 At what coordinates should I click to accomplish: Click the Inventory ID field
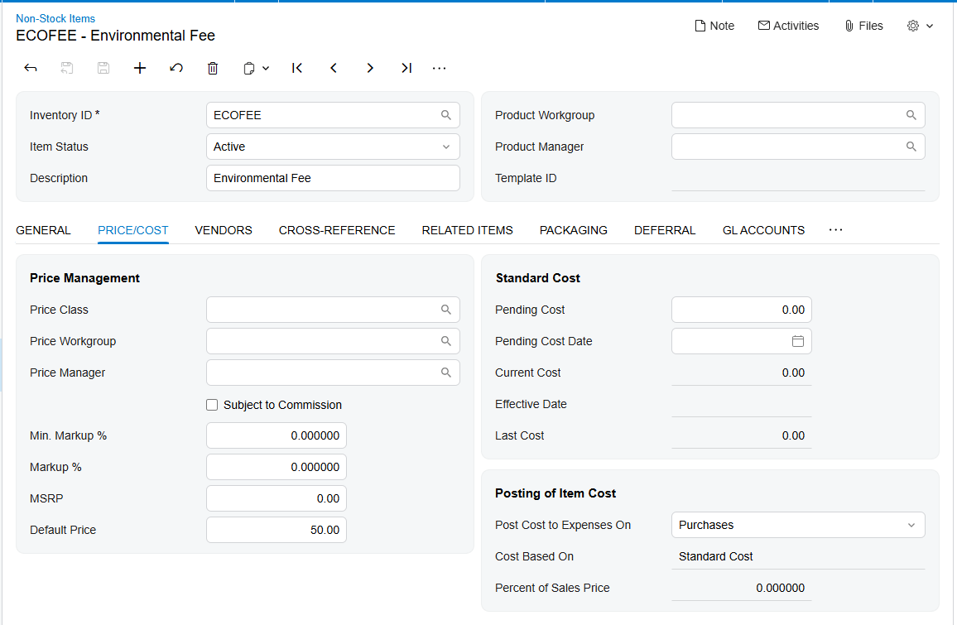(333, 115)
